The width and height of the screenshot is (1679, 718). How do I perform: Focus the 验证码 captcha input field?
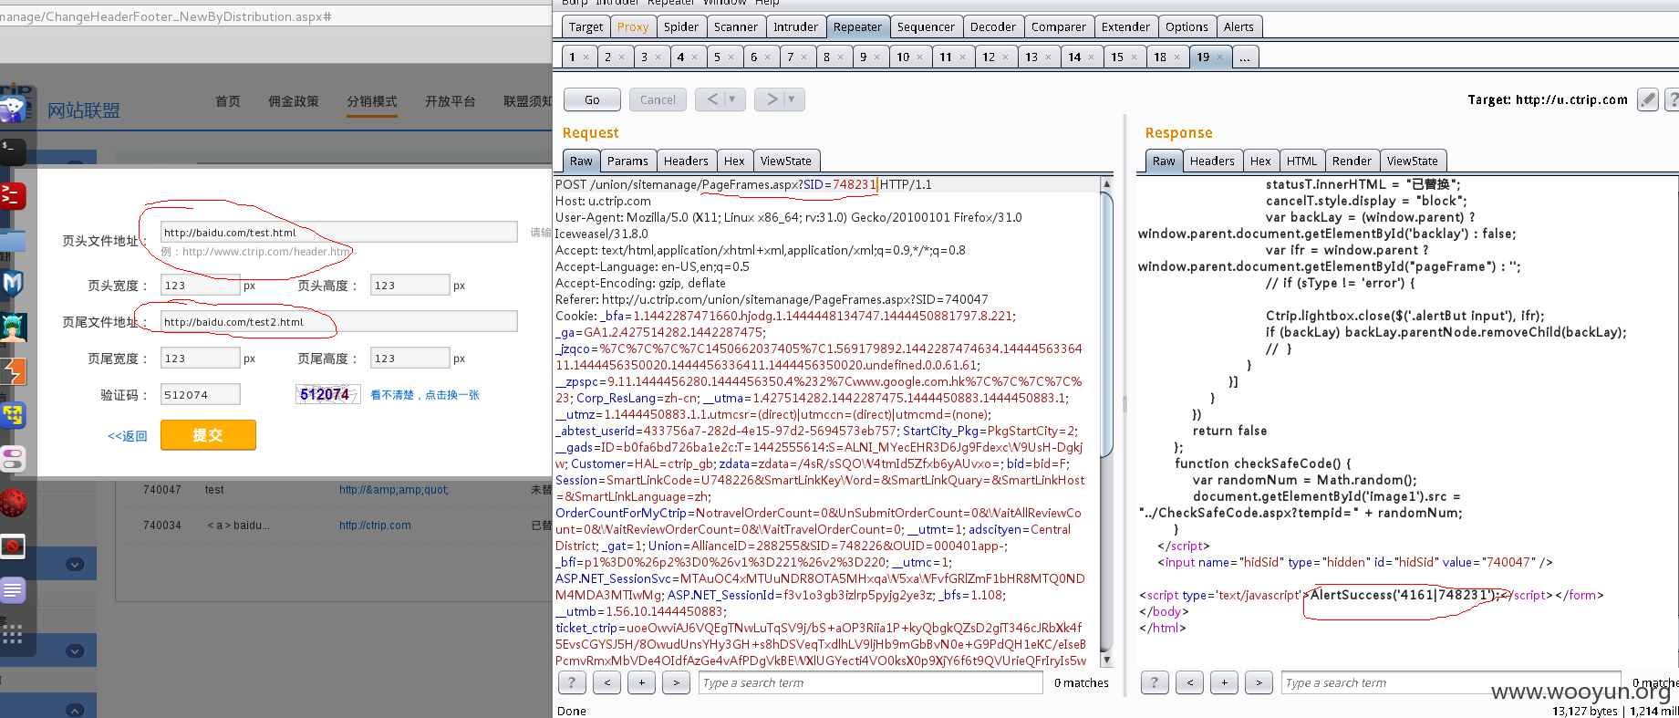click(x=201, y=394)
